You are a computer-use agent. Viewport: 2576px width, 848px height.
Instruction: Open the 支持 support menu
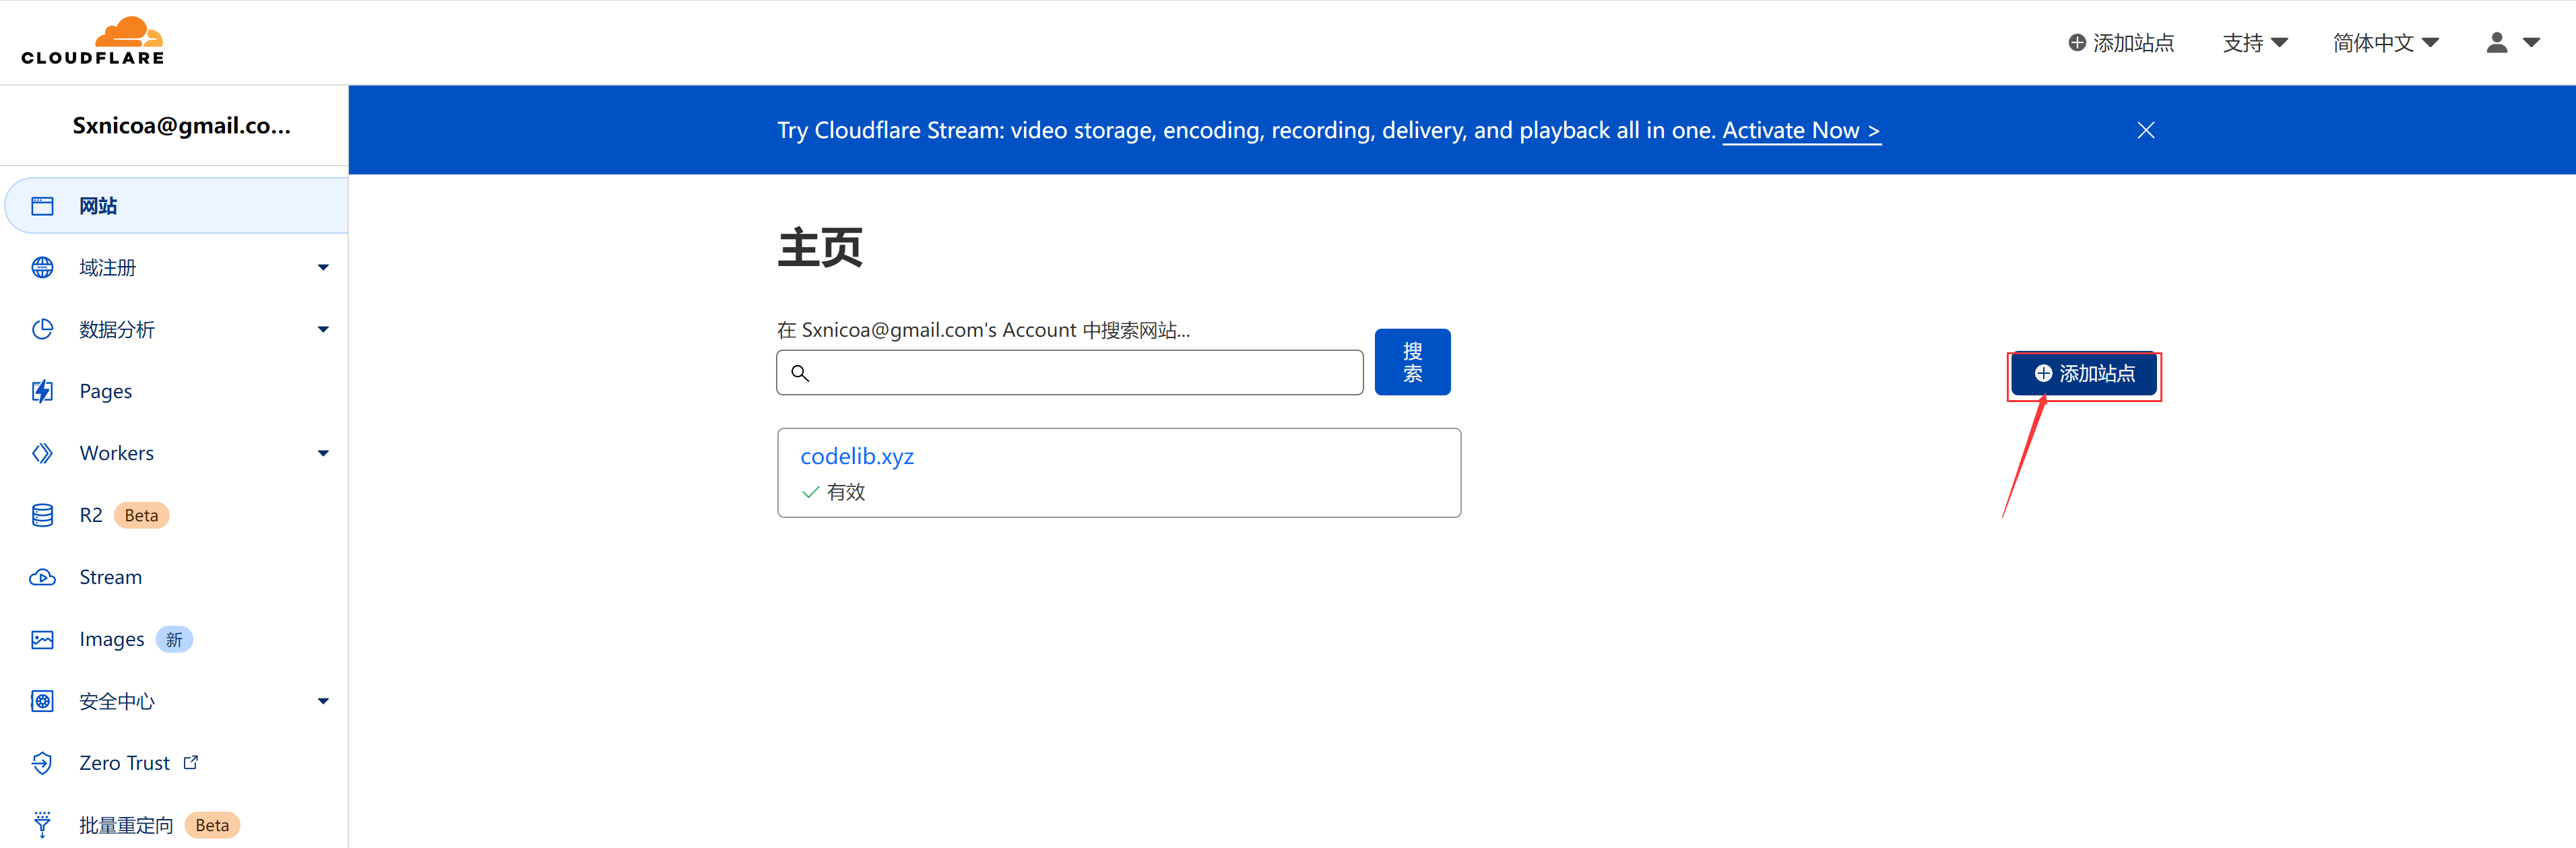(x=2254, y=42)
